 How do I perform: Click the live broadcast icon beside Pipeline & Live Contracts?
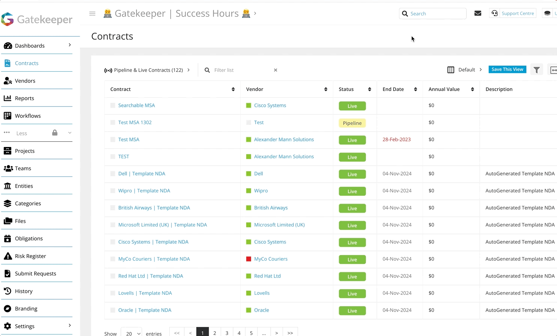(x=108, y=70)
